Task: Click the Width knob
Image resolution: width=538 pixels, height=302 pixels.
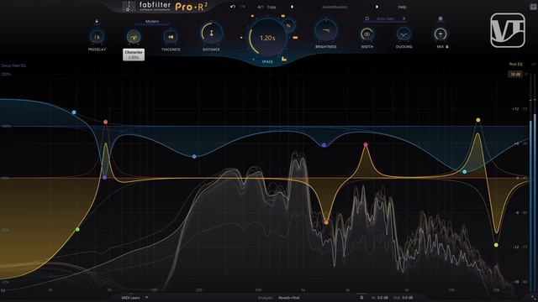Action: [367, 34]
